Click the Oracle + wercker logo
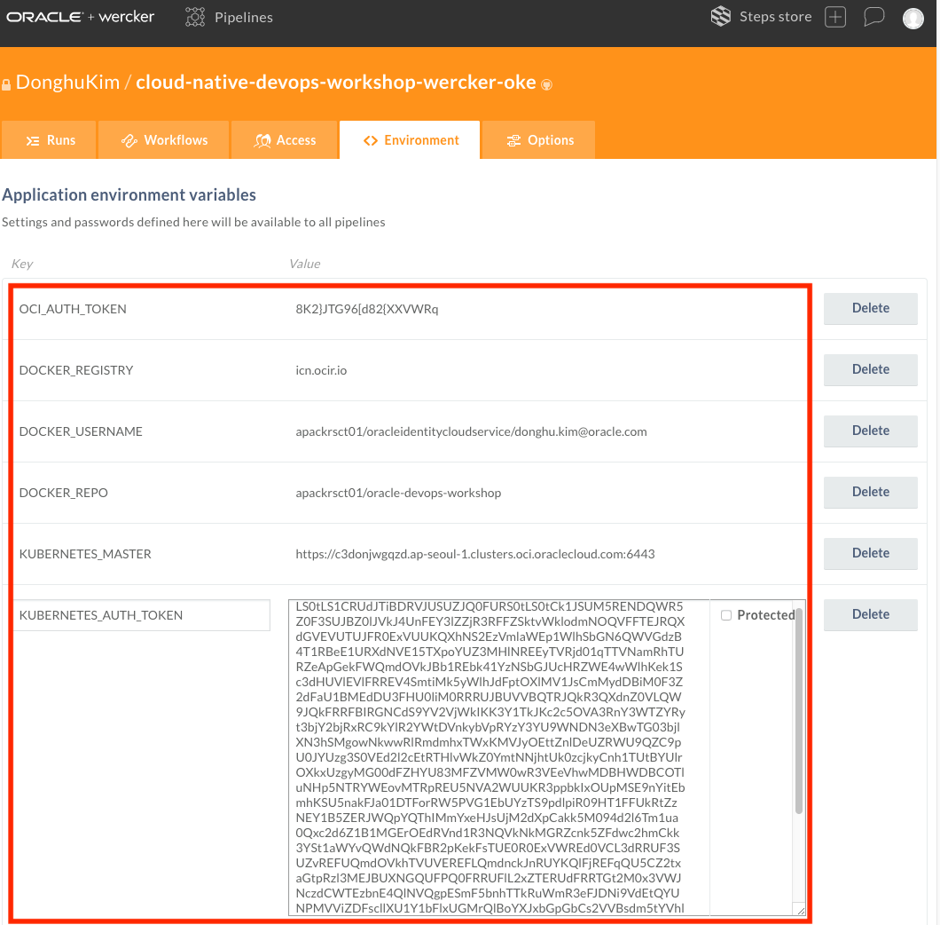Image resolution: width=940 pixels, height=925 pixels. click(x=81, y=17)
